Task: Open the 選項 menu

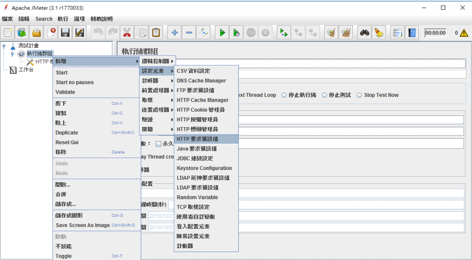Action: [79, 19]
